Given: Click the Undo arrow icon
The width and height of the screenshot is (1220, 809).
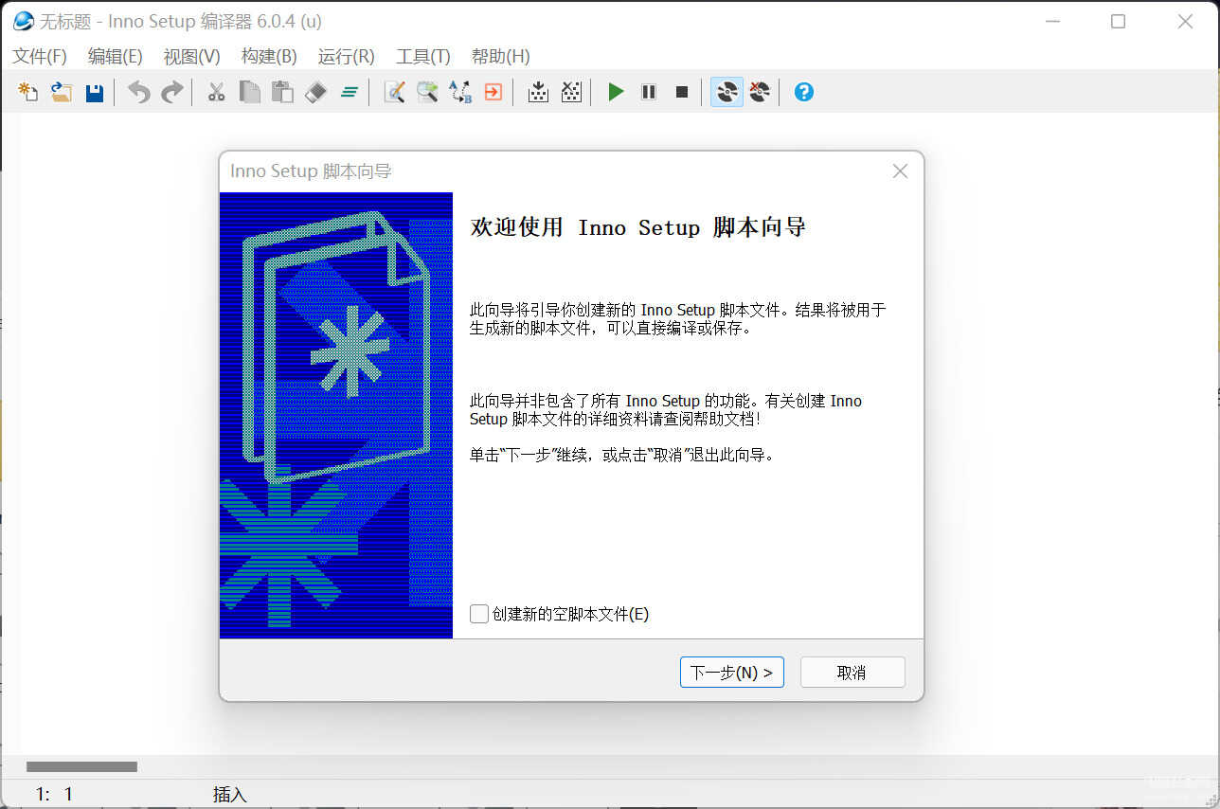Looking at the screenshot, I should click(x=139, y=92).
